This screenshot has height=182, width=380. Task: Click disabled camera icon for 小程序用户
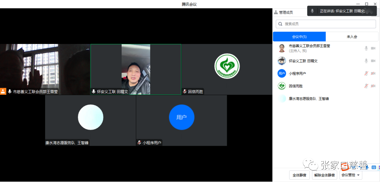(x=373, y=73)
